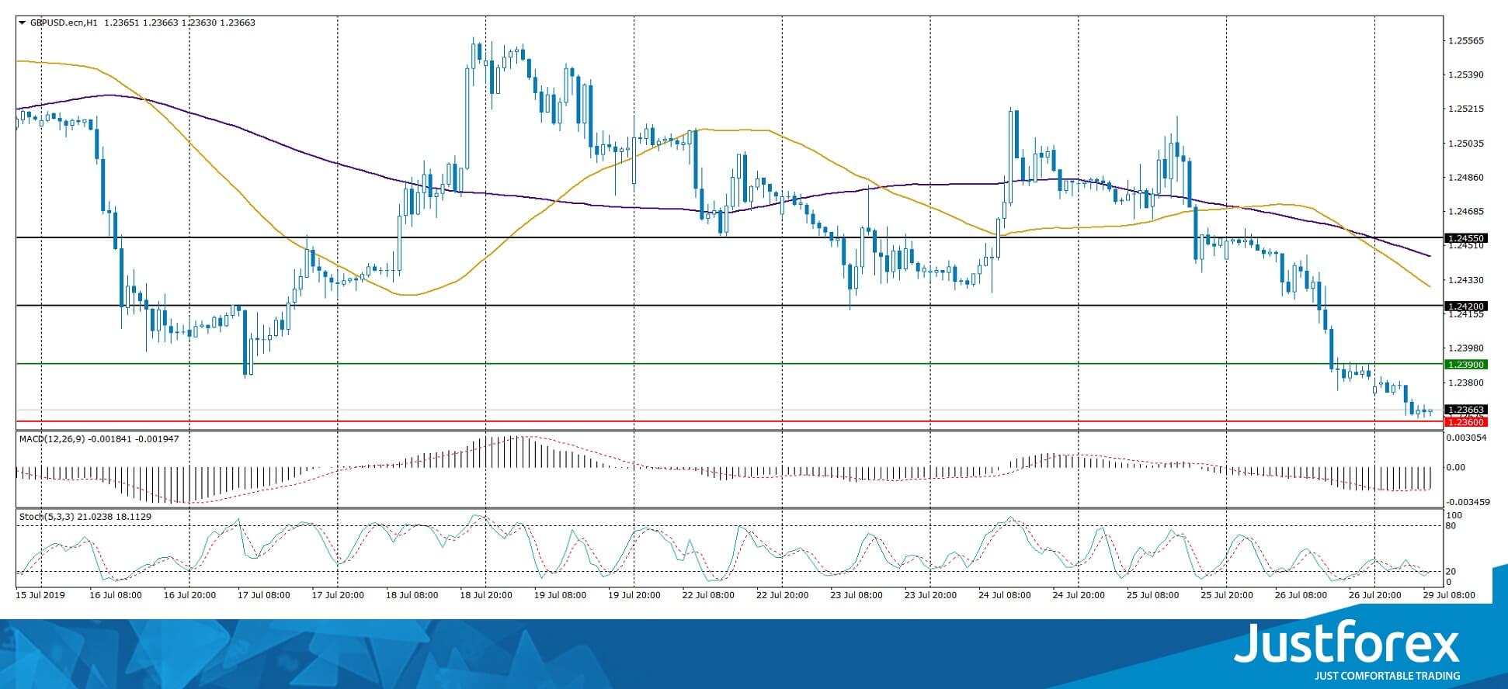The width and height of the screenshot is (1508, 689).
Task: Click the 22 Jul 20:00 time label
Action: [783, 595]
